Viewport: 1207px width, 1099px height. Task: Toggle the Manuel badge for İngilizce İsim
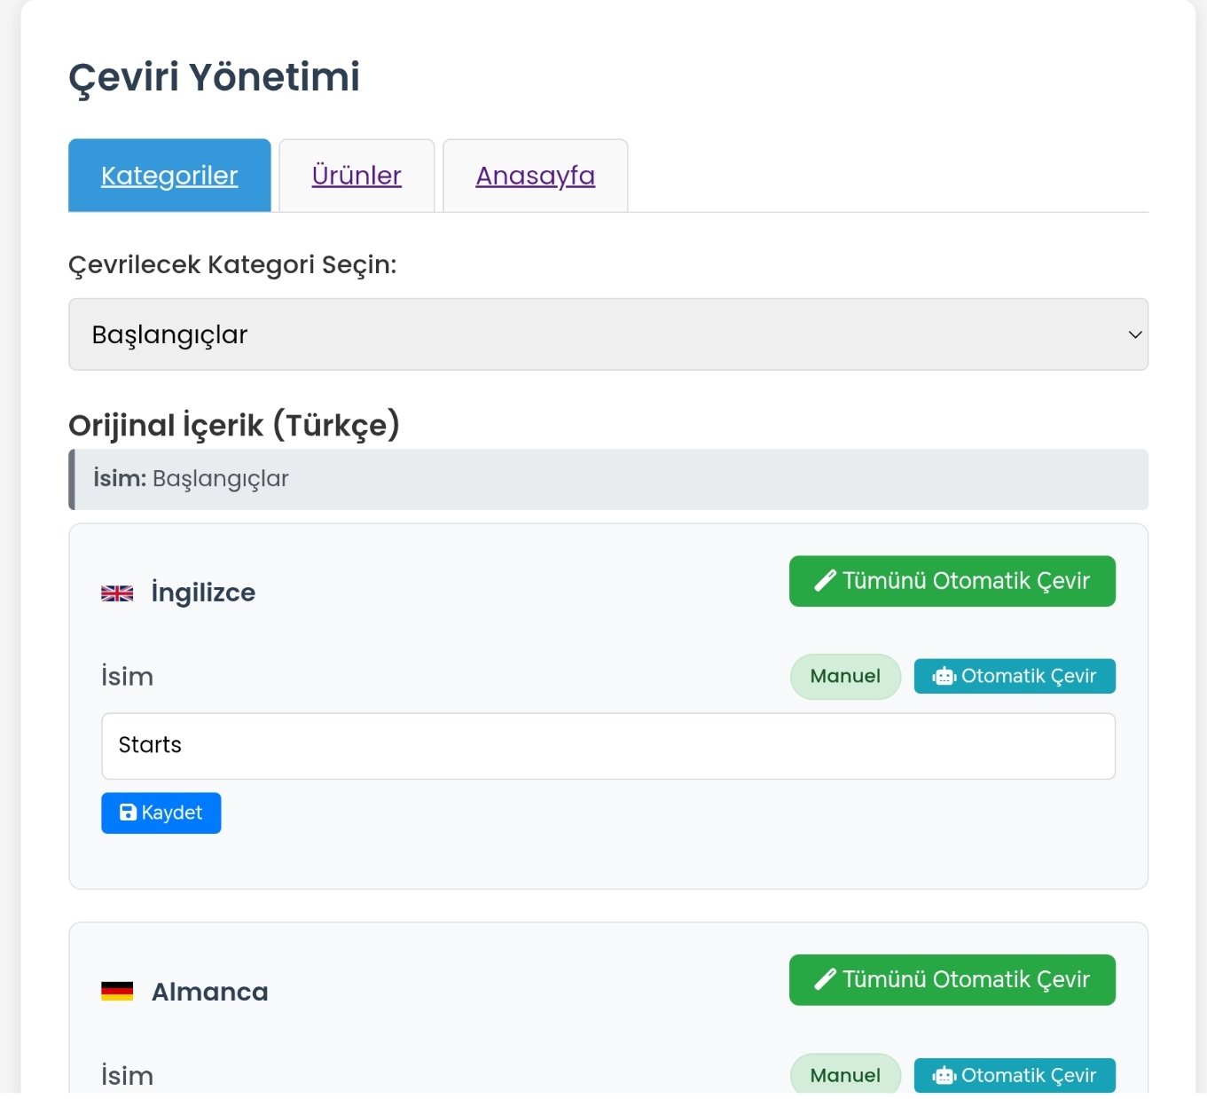pyautogui.click(x=846, y=677)
